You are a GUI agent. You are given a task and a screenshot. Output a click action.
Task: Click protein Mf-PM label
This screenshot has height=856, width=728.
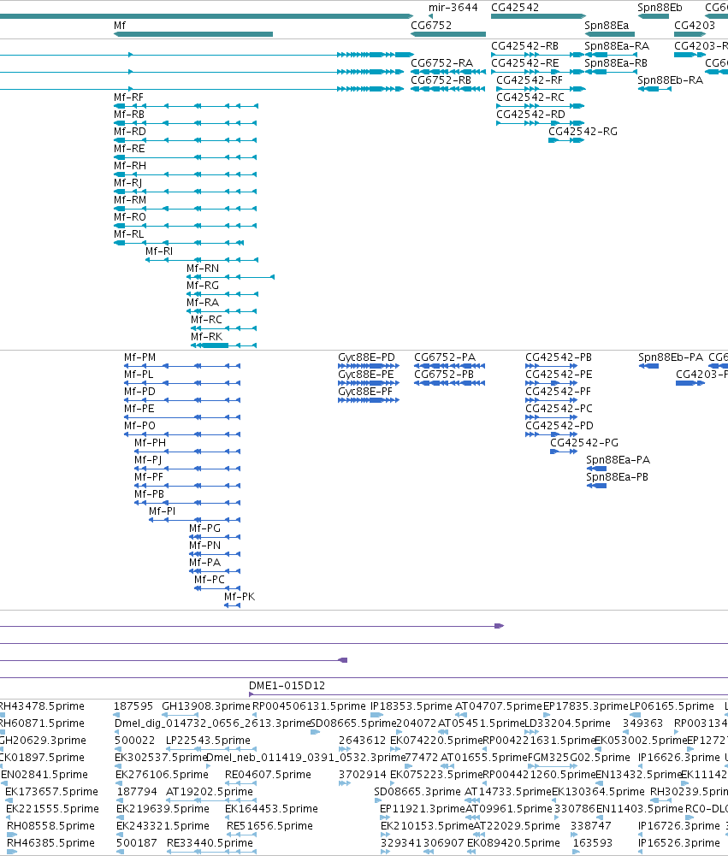[139, 357]
